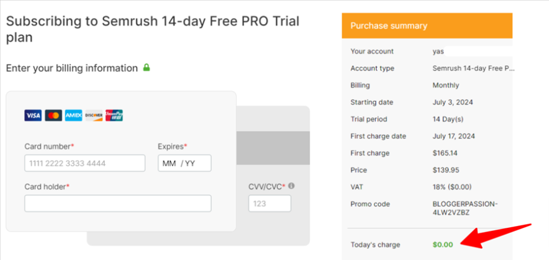The image size is (549, 260).
Task: Click the Amex card logo
Action: click(74, 115)
